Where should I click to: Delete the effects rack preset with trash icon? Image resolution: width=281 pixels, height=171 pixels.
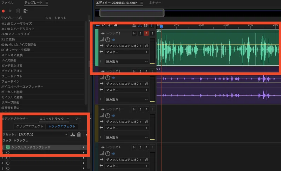pyautogui.click(x=79, y=134)
